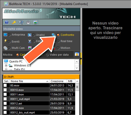Sort by the Nome file column header
This screenshot has width=131, height=115.
tap(29, 81)
